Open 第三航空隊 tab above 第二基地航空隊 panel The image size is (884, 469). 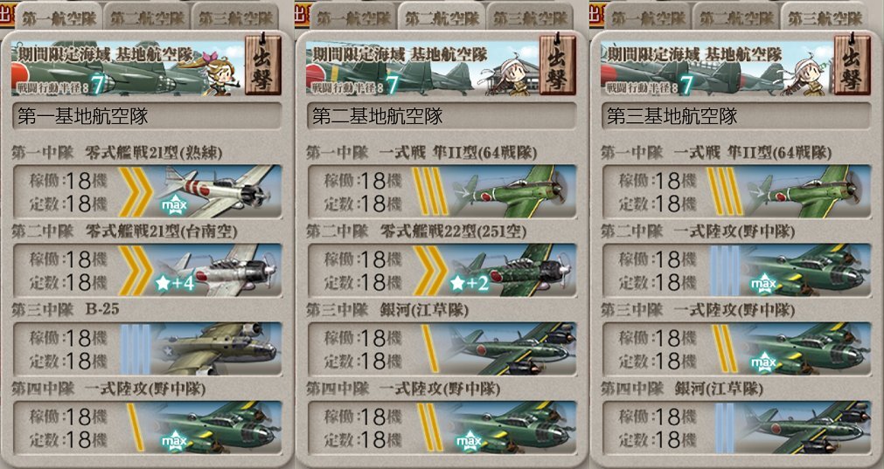tap(530, 17)
